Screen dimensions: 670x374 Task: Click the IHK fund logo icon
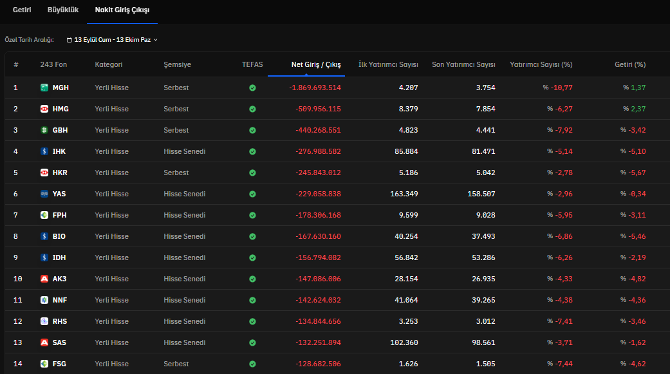pos(44,151)
